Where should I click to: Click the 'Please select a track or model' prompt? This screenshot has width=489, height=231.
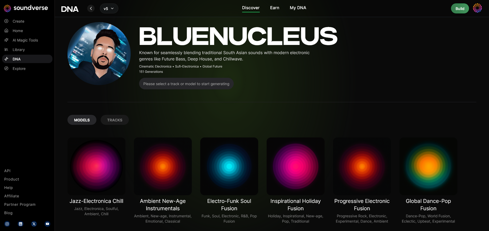tap(186, 84)
